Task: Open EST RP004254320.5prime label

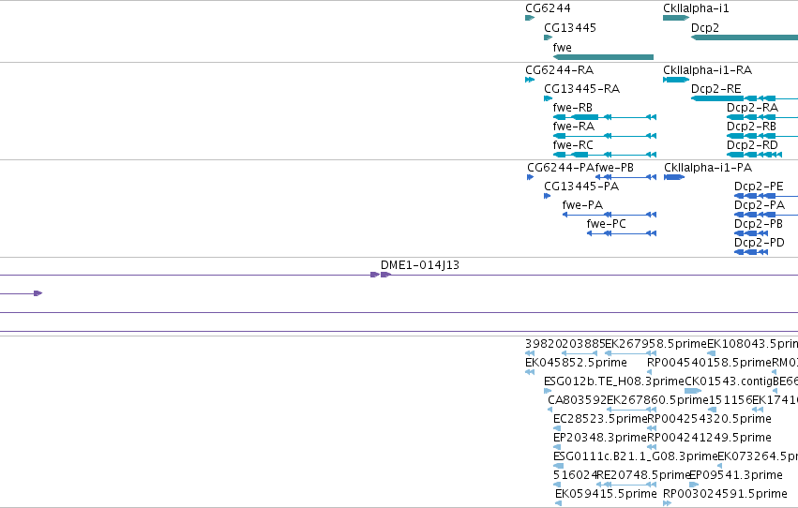Action: [x=710, y=420]
